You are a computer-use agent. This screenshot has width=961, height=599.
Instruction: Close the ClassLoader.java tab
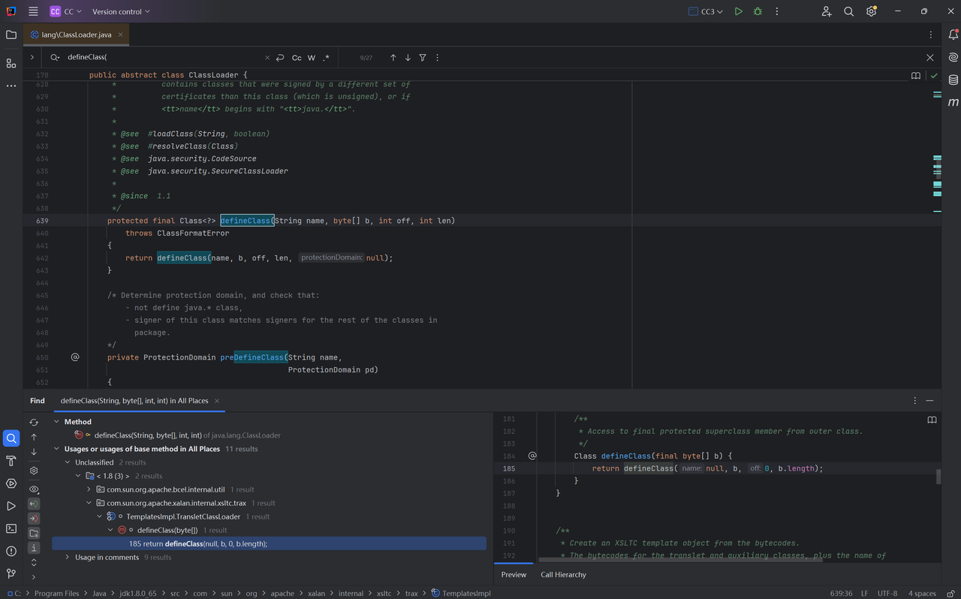[x=121, y=35]
